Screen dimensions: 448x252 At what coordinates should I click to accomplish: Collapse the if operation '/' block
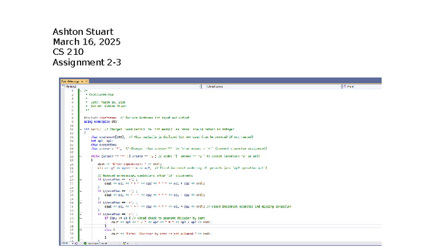tap(80, 213)
